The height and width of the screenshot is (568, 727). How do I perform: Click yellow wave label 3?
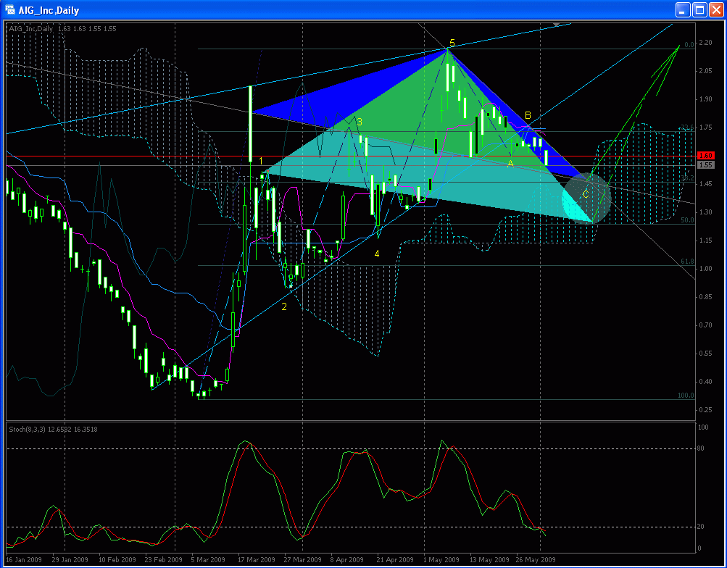(360, 122)
